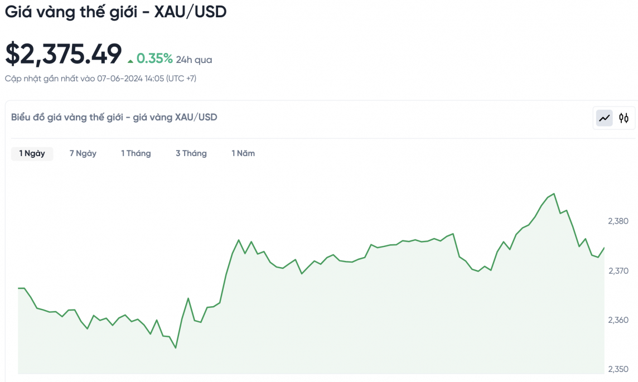This screenshot has height=382, width=638.
Task: Click the 2,380 price axis label
Action: [x=618, y=221]
